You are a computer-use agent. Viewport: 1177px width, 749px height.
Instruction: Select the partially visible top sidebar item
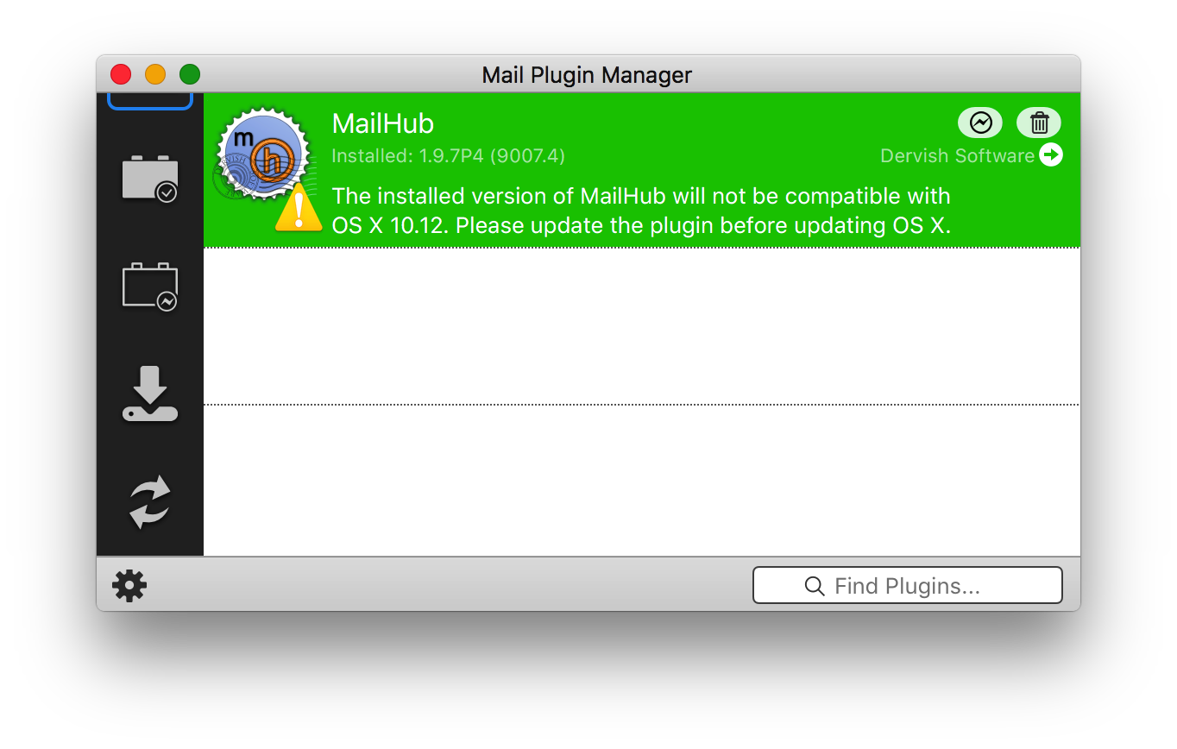150,102
